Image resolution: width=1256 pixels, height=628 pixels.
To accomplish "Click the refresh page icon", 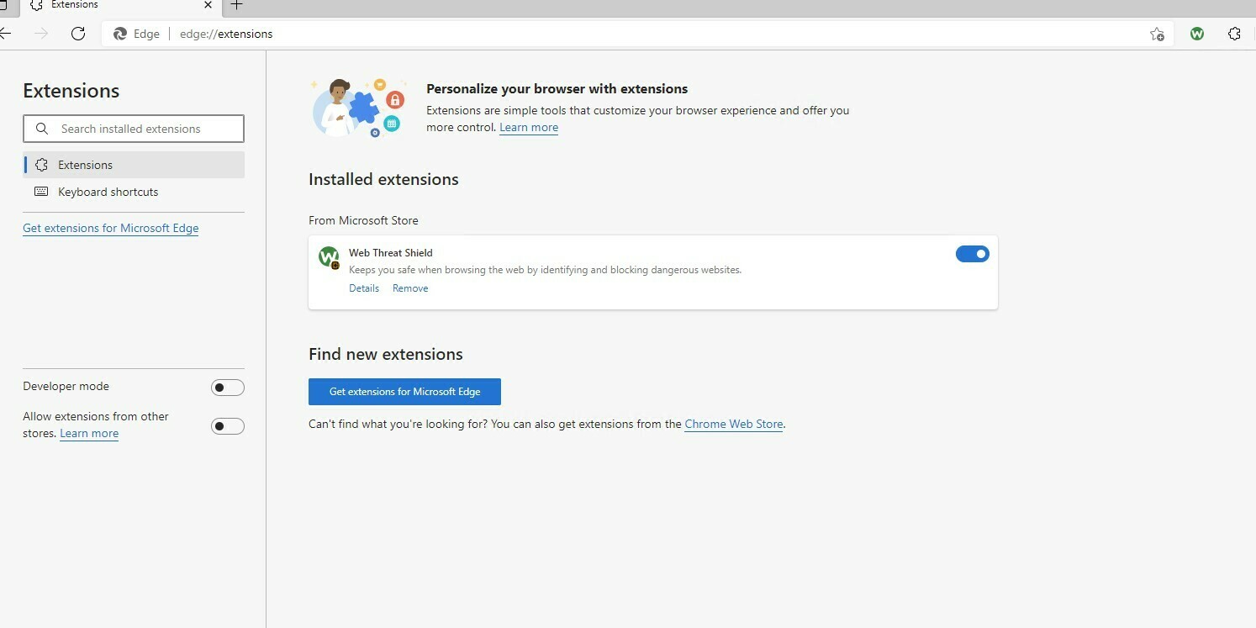I will click(x=78, y=34).
